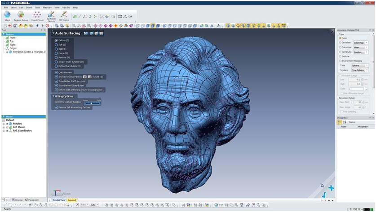Confirm with the blue checkmark in viewport
Viewport: 376px width, 212px height.
[x=324, y=195]
